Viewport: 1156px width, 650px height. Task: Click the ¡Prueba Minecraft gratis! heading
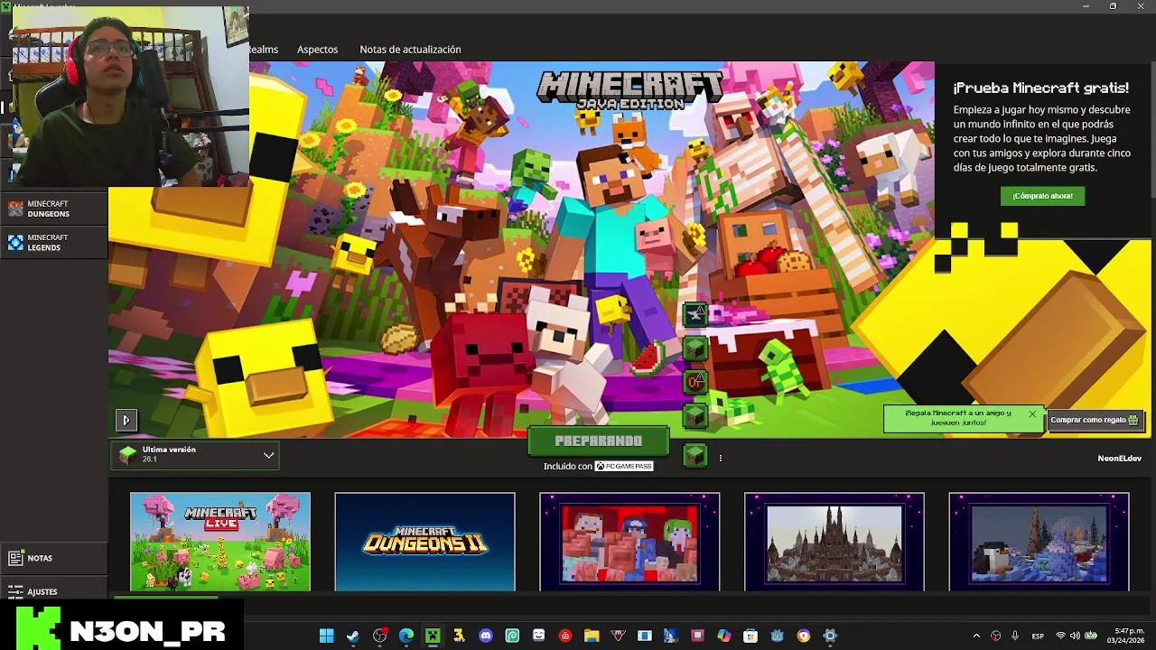(1040, 88)
